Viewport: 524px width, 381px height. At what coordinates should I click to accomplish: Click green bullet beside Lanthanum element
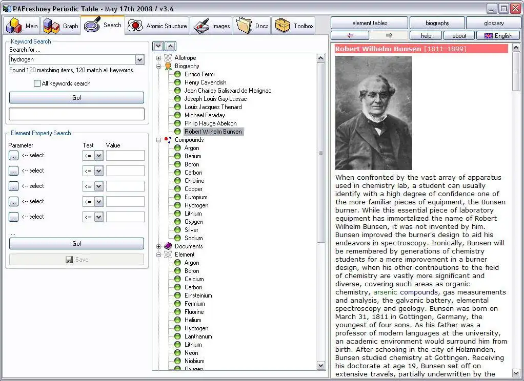pos(177,336)
